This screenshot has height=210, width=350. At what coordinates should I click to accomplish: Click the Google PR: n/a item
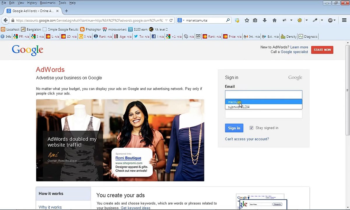point(21,37)
